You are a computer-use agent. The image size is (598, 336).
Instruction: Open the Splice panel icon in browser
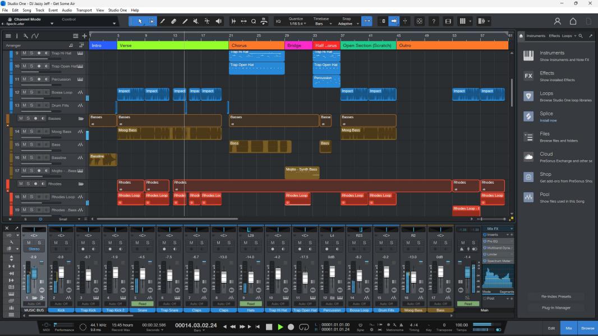point(528,116)
